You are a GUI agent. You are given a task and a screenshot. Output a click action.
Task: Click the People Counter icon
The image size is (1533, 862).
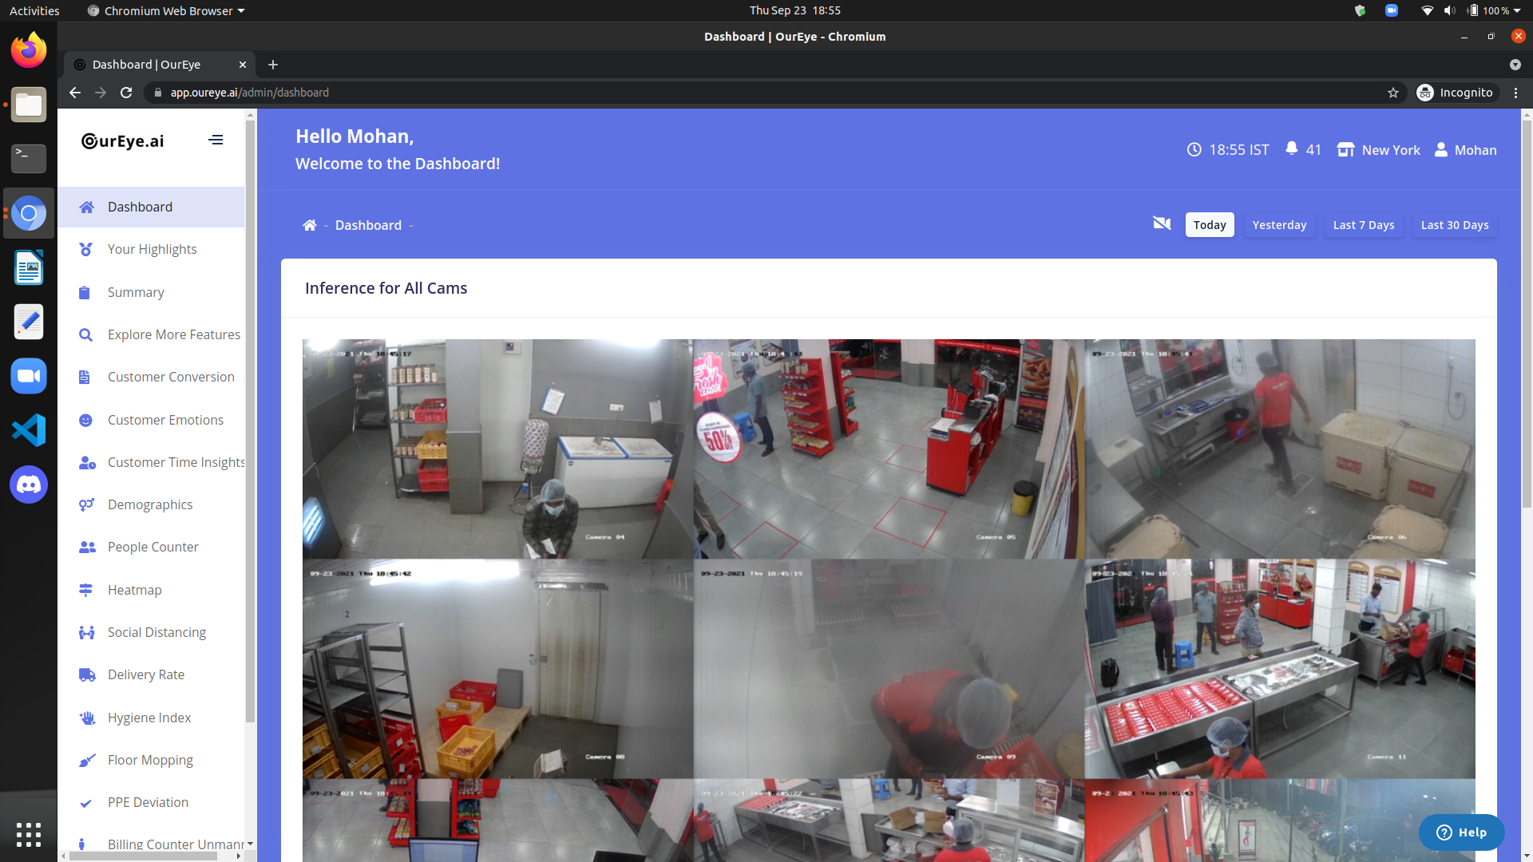coord(87,547)
